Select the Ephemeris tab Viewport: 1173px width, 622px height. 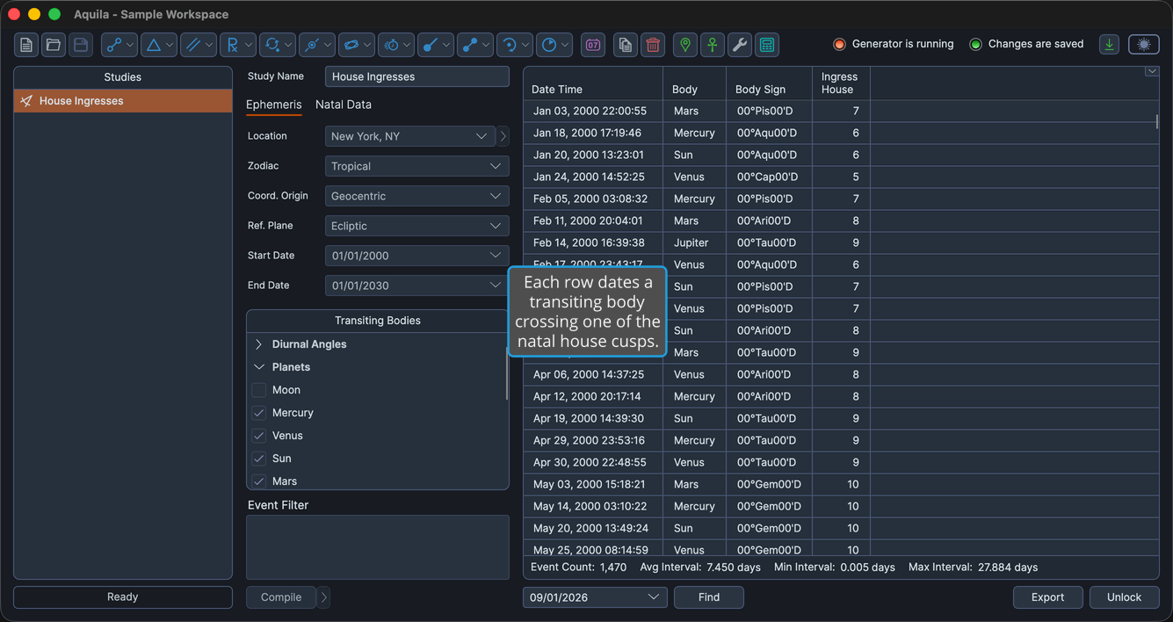[x=274, y=105]
